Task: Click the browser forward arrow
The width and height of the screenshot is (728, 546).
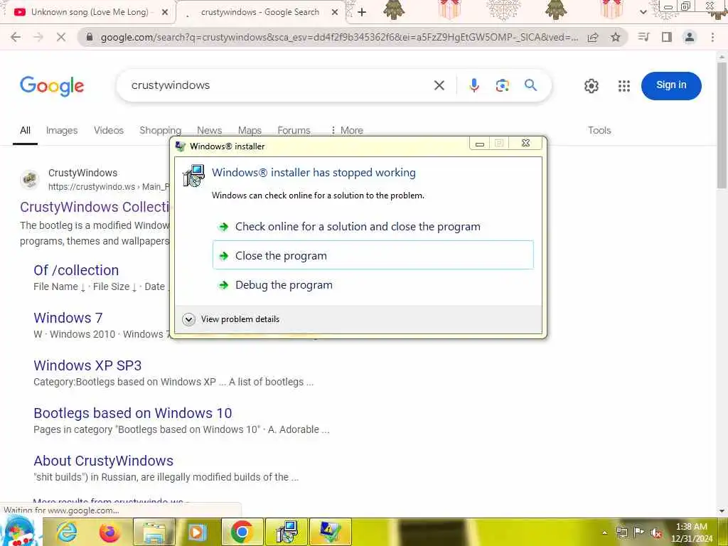Action: [38, 37]
